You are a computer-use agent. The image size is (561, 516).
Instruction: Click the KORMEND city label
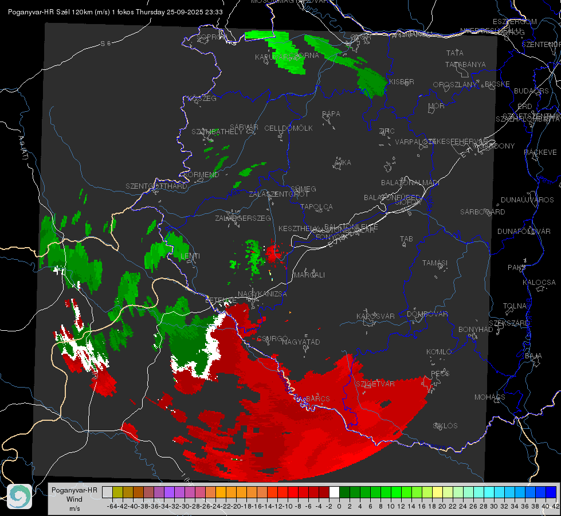201,174
